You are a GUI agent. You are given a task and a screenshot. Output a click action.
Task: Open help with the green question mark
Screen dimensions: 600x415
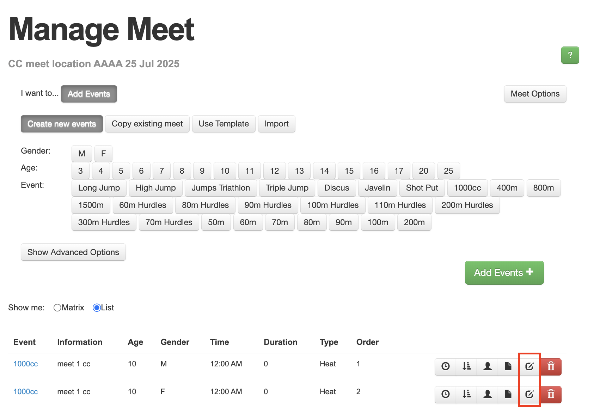pyautogui.click(x=570, y=55)
